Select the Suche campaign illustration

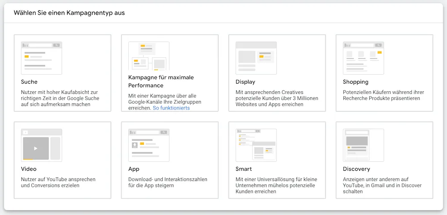click(41, 58)
